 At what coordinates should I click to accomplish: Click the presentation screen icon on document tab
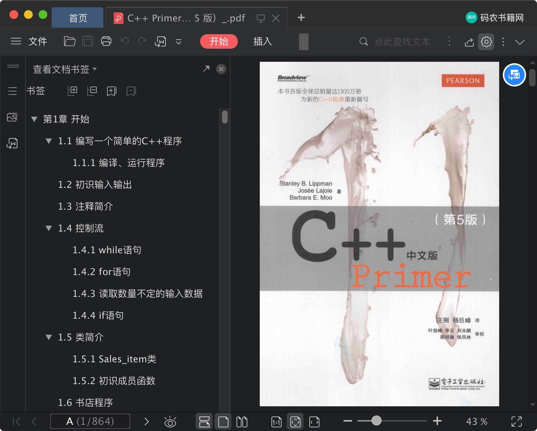[260, 18]
